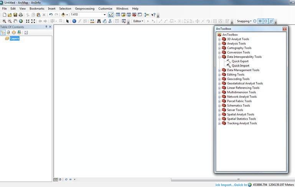The image size is (295, 187).
Task: Open the Bookmarks menu
Action: tap(37, 9)
